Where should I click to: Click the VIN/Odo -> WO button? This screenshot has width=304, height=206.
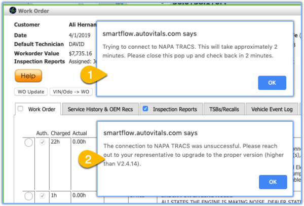(x=71, y=92)
